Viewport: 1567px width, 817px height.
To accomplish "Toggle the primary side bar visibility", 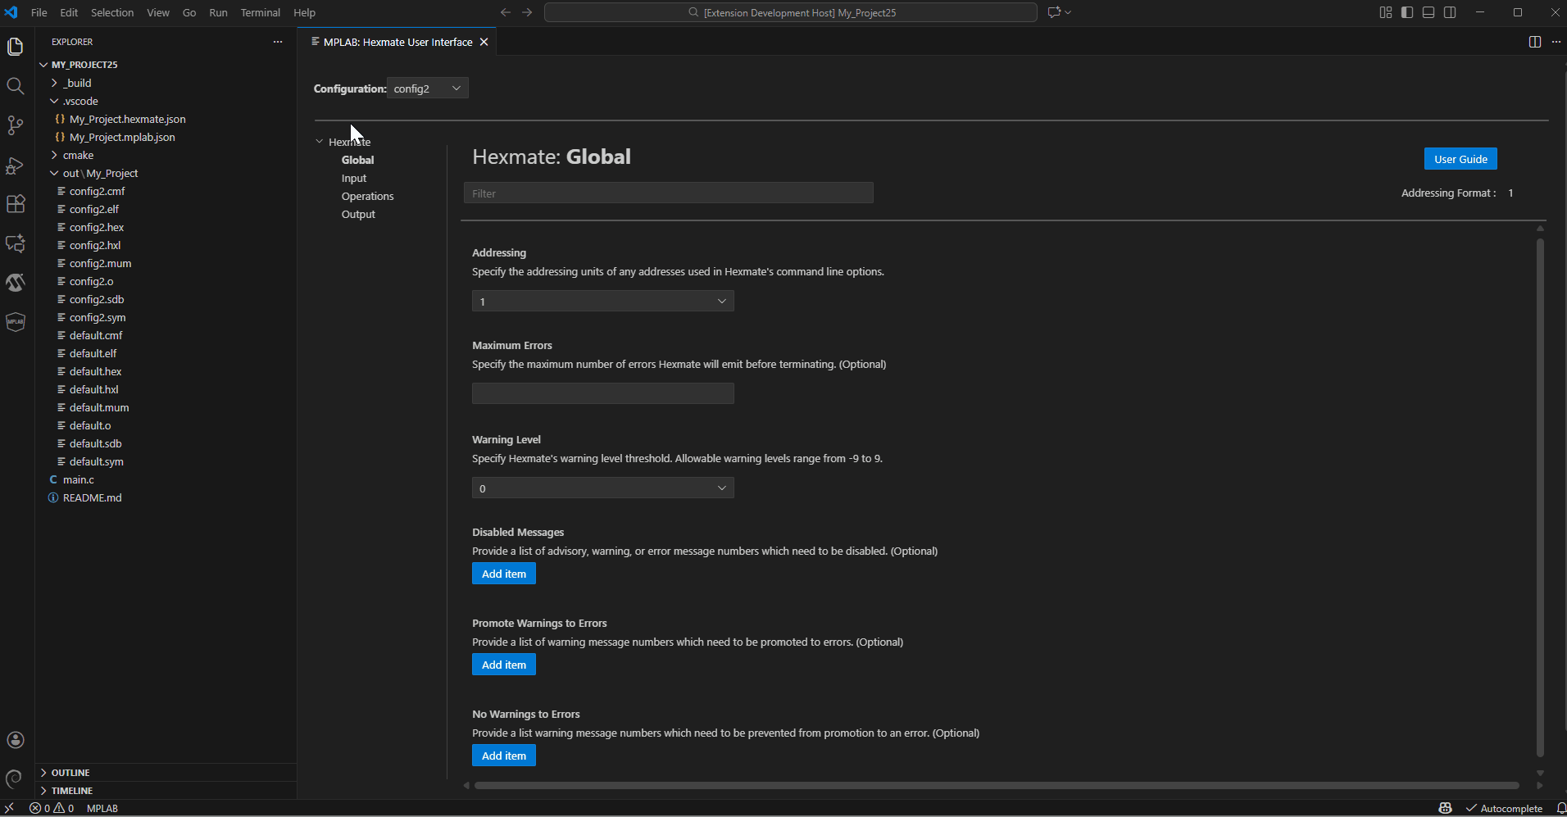I will click(1407, 12).
